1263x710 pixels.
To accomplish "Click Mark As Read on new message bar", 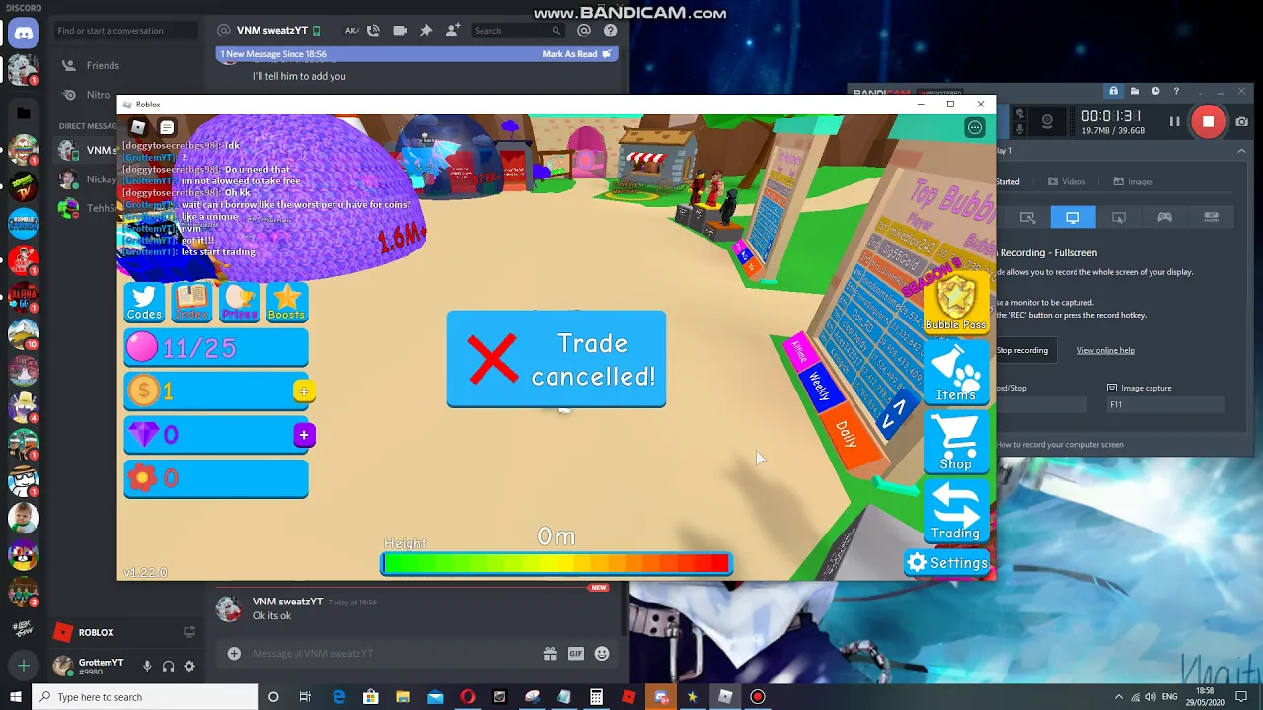I will (577, 54).
